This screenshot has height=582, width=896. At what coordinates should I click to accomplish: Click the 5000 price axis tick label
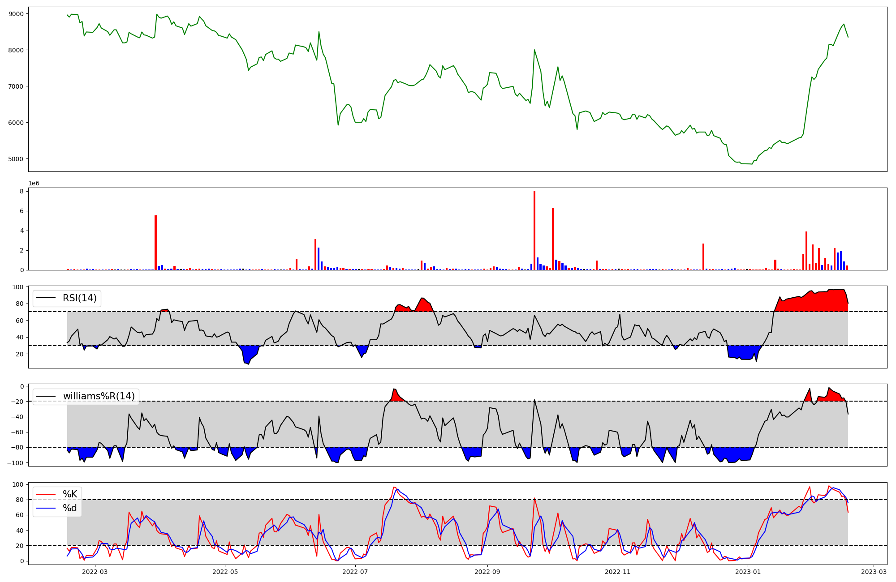[x=16, y=159]
